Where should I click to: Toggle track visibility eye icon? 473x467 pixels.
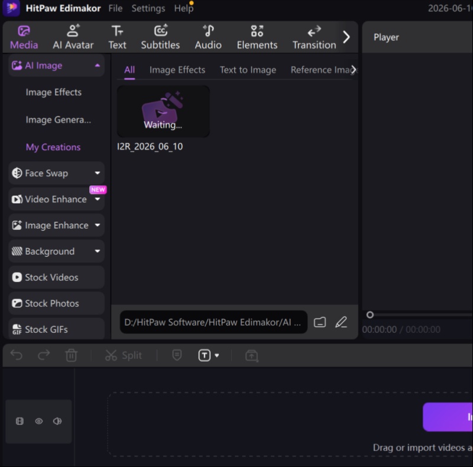39,421
